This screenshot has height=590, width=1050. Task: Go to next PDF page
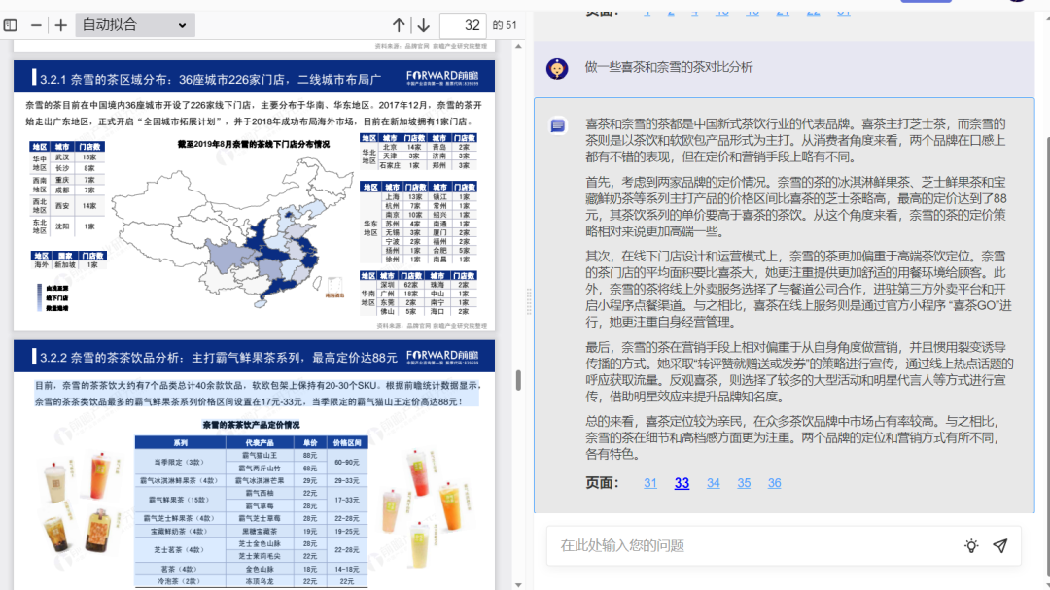(x=423, y=25)
